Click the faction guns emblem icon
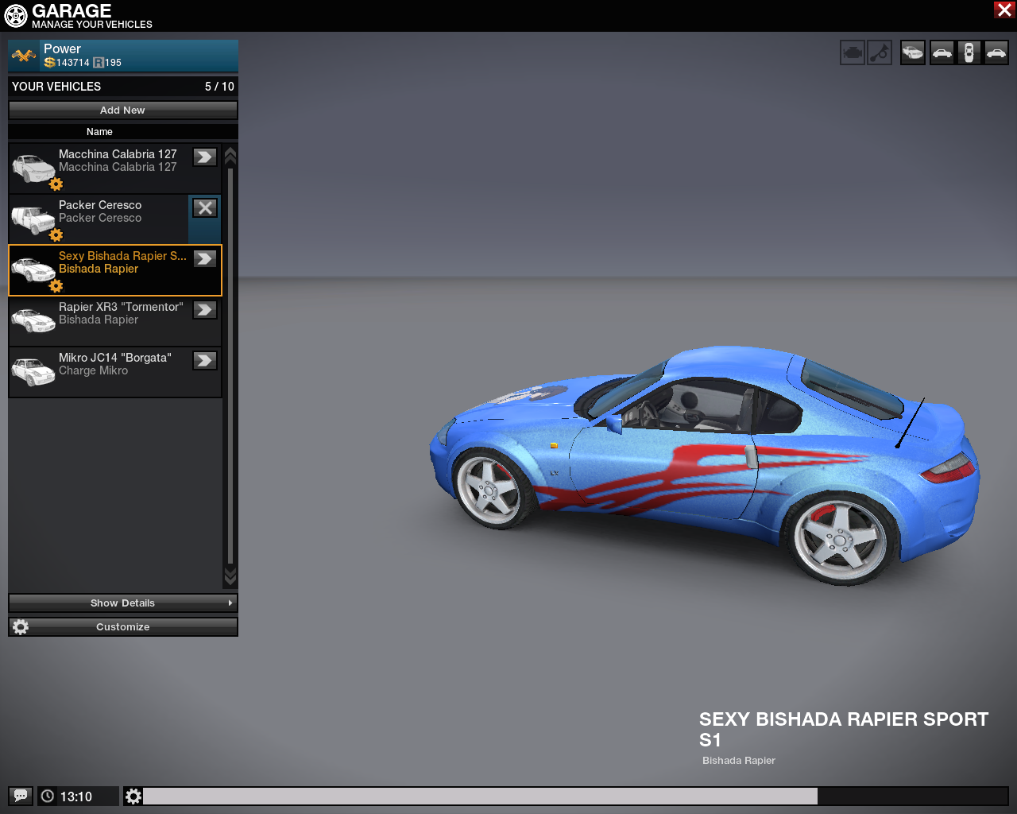The image size is (1017, 814). pos(24,56)
